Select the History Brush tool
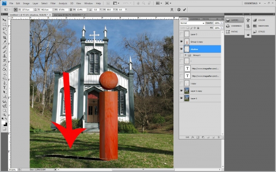Screen dimensions: 276x172 click(x=4, y=61)
